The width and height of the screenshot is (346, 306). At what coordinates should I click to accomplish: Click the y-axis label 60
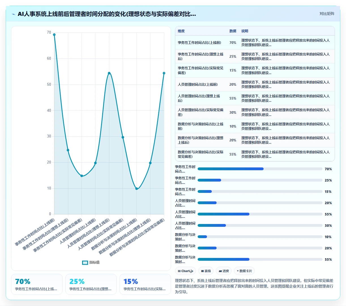point(49,59)
